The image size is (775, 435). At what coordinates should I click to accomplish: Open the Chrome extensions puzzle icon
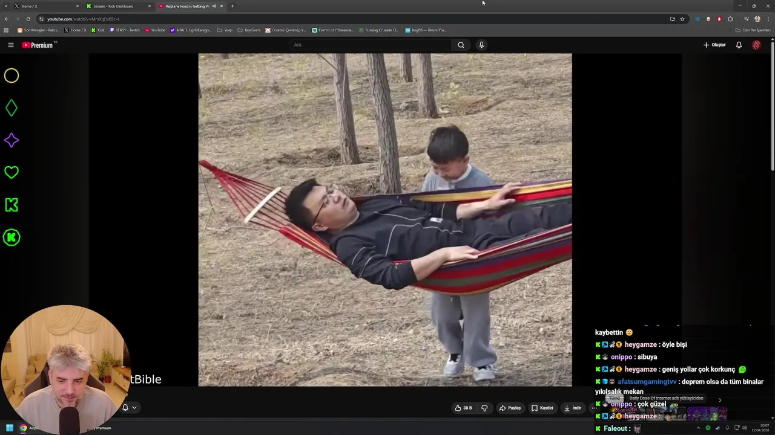pos(730,19)
